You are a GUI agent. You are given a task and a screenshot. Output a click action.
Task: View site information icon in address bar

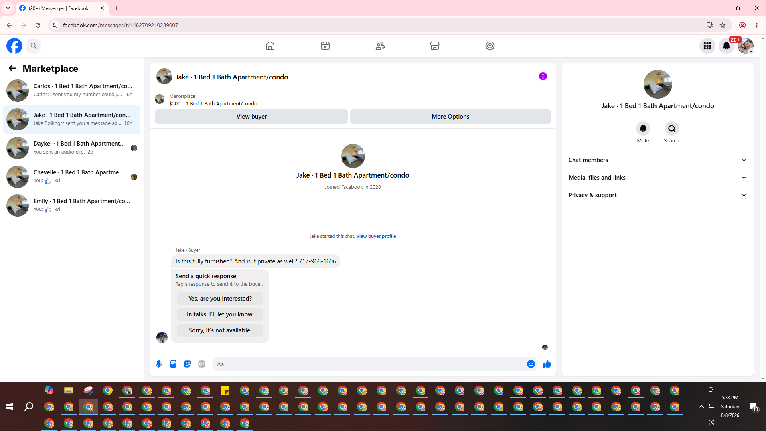tap(55, 25)
